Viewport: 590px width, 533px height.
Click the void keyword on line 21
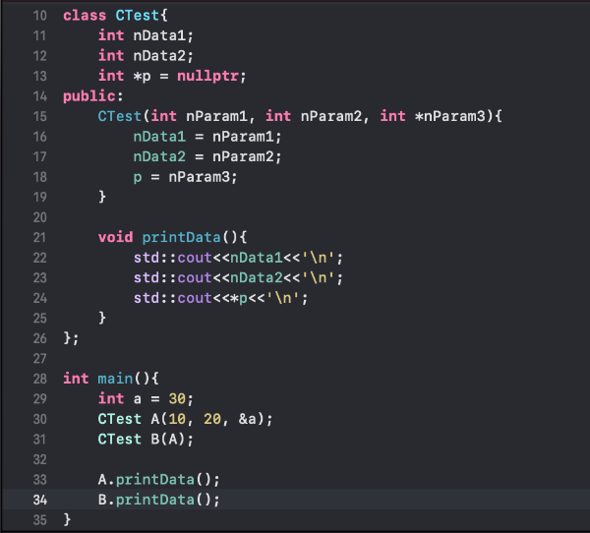coord(115,238)
